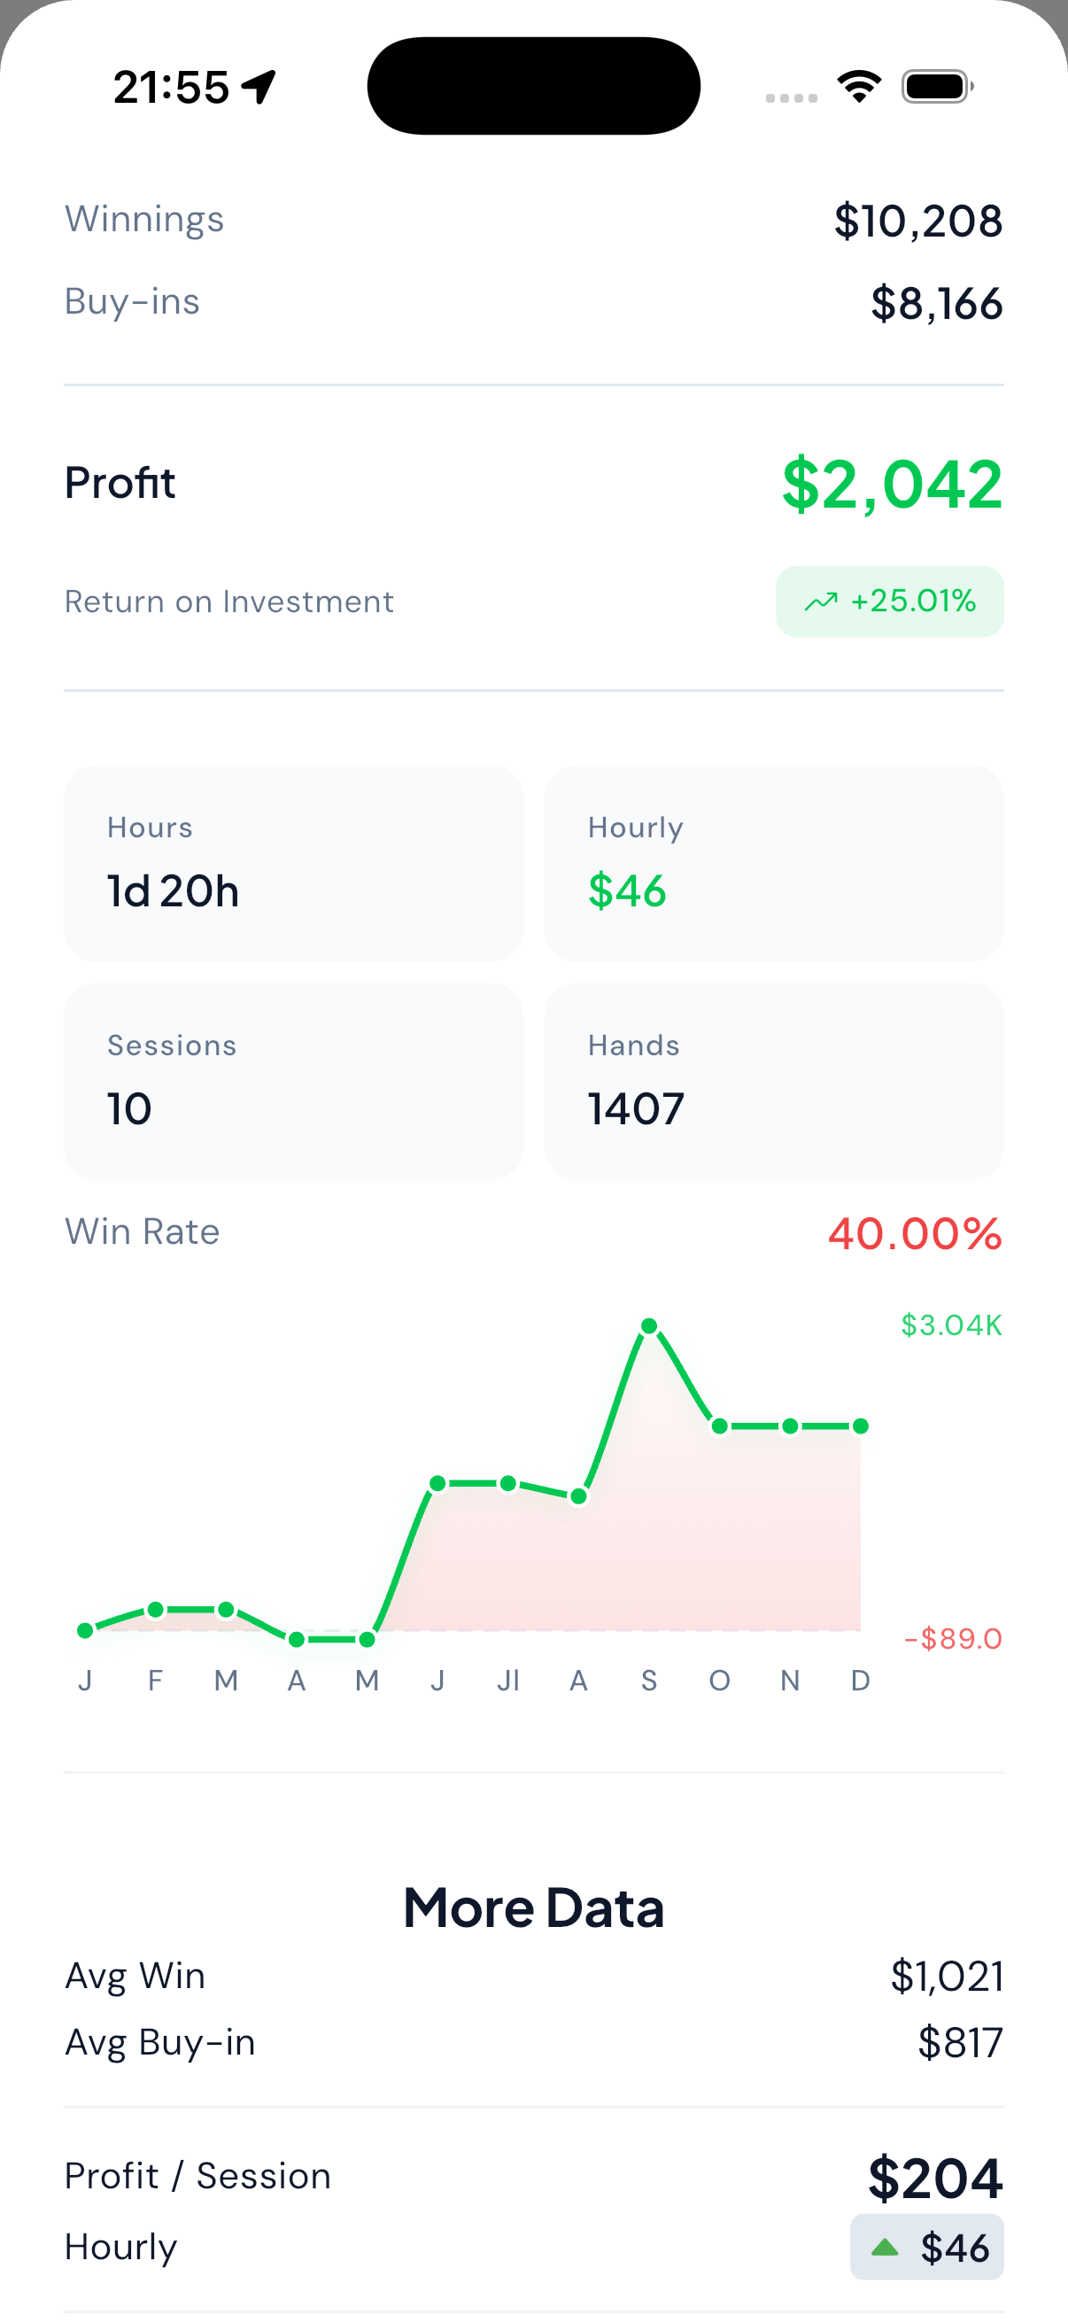The height and width of the screenshot is (2323, 1068).
Task: Tap the $3.04K chart maximum label
Action: coord(951,1325)
